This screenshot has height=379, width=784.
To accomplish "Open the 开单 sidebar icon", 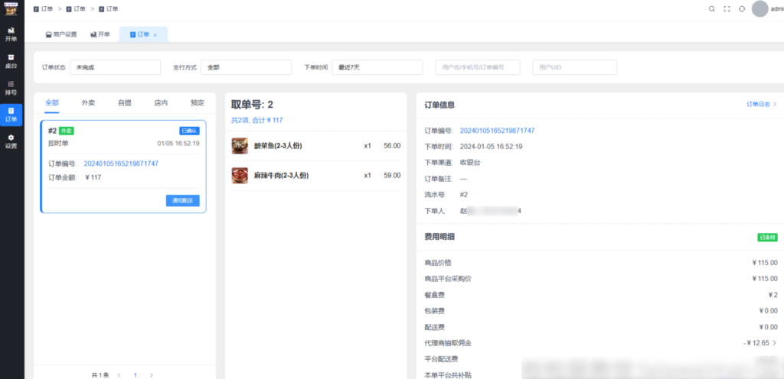I will (11, 34).
